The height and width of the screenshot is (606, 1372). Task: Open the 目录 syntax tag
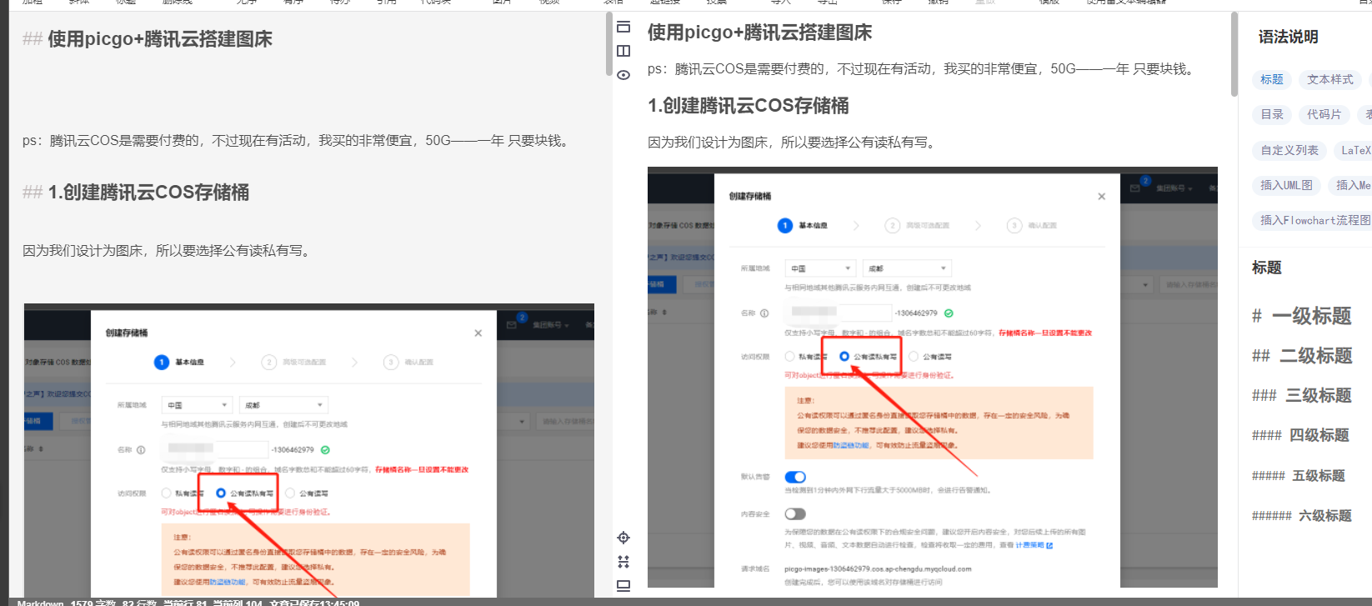click(1272, 115)
